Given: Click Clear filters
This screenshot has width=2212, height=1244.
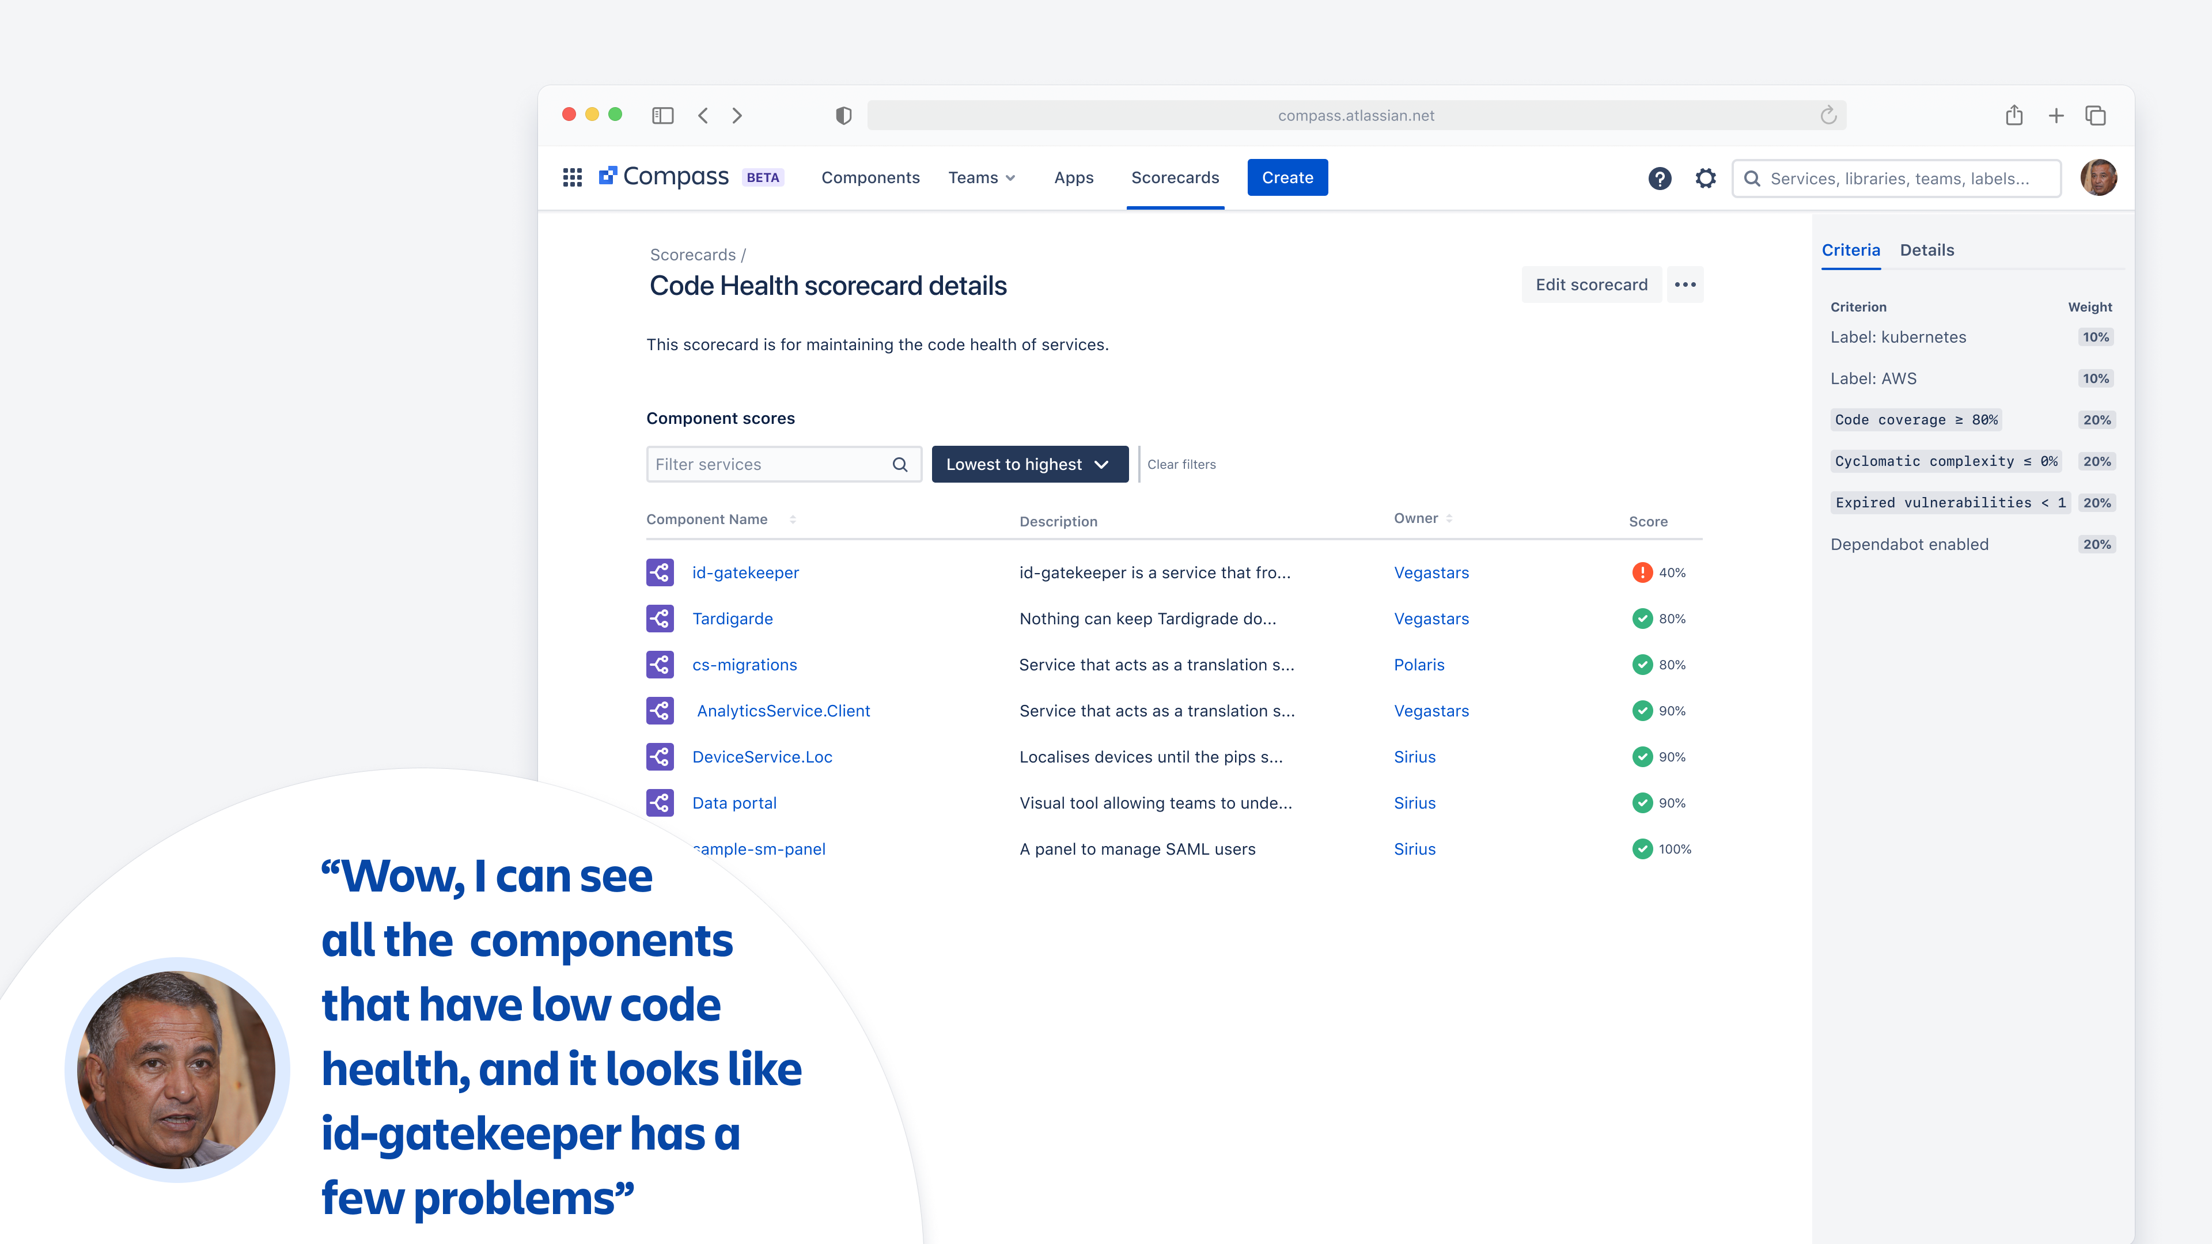Looking at the screenshot, I should coord(1181,464).
